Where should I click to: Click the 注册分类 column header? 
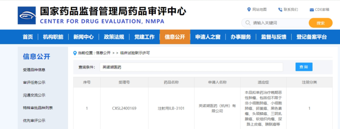309,82
